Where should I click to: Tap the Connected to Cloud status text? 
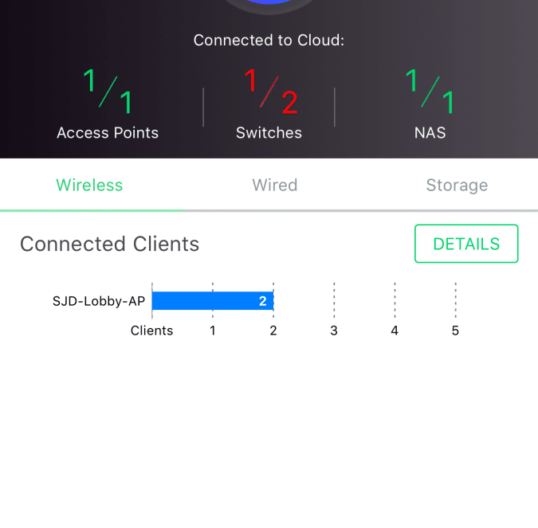pos(269,40)
